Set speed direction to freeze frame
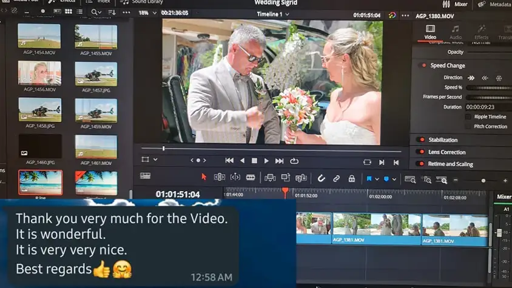 pyautogui.click(x=499, y=78)
